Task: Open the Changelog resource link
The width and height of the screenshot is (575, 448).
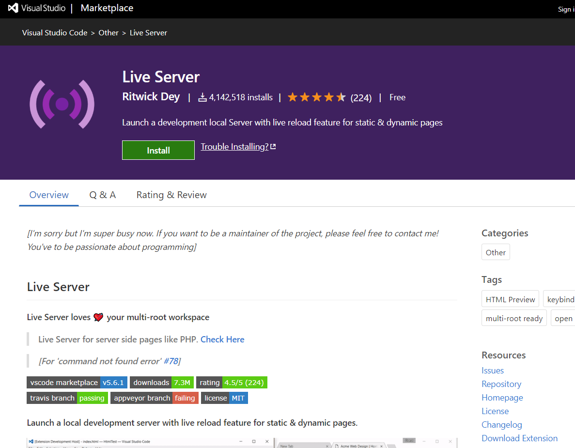Action: 502,425
